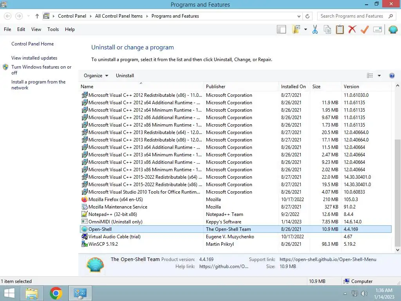Click the vertical scrollbar thumb
The height and width of the screenshot is (301, 401).
[x=397, y=193]
